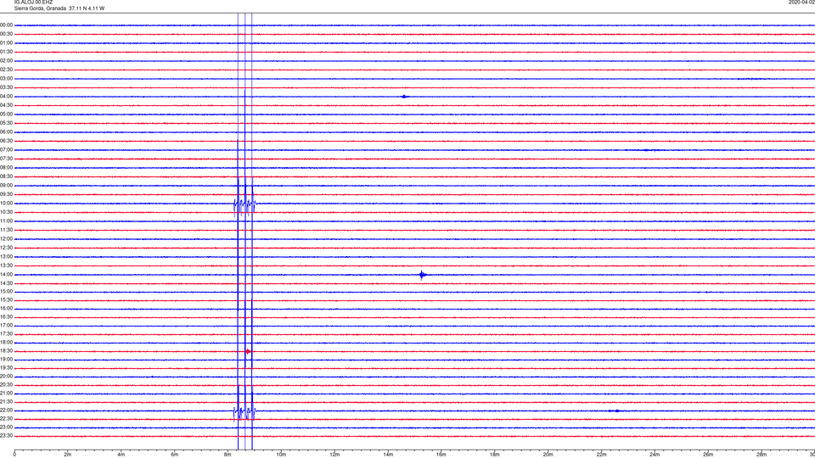Select the 03:30 trace time label
Viewport: 815px width, 458px height.
6,87
